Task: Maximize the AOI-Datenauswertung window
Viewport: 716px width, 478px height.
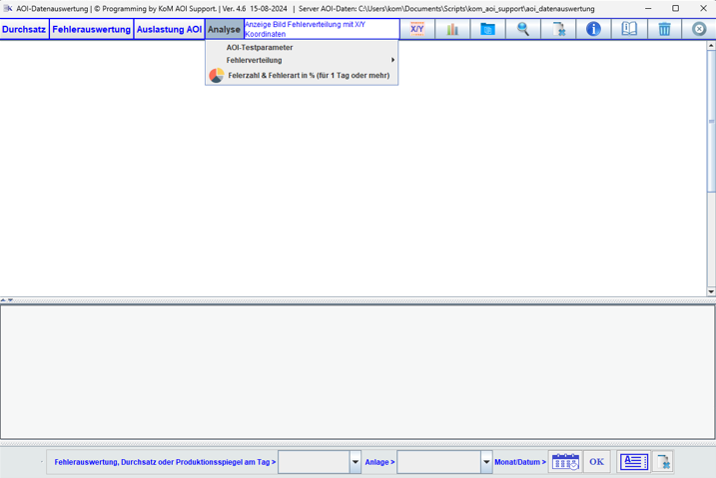Action: (x=675, y=8)
